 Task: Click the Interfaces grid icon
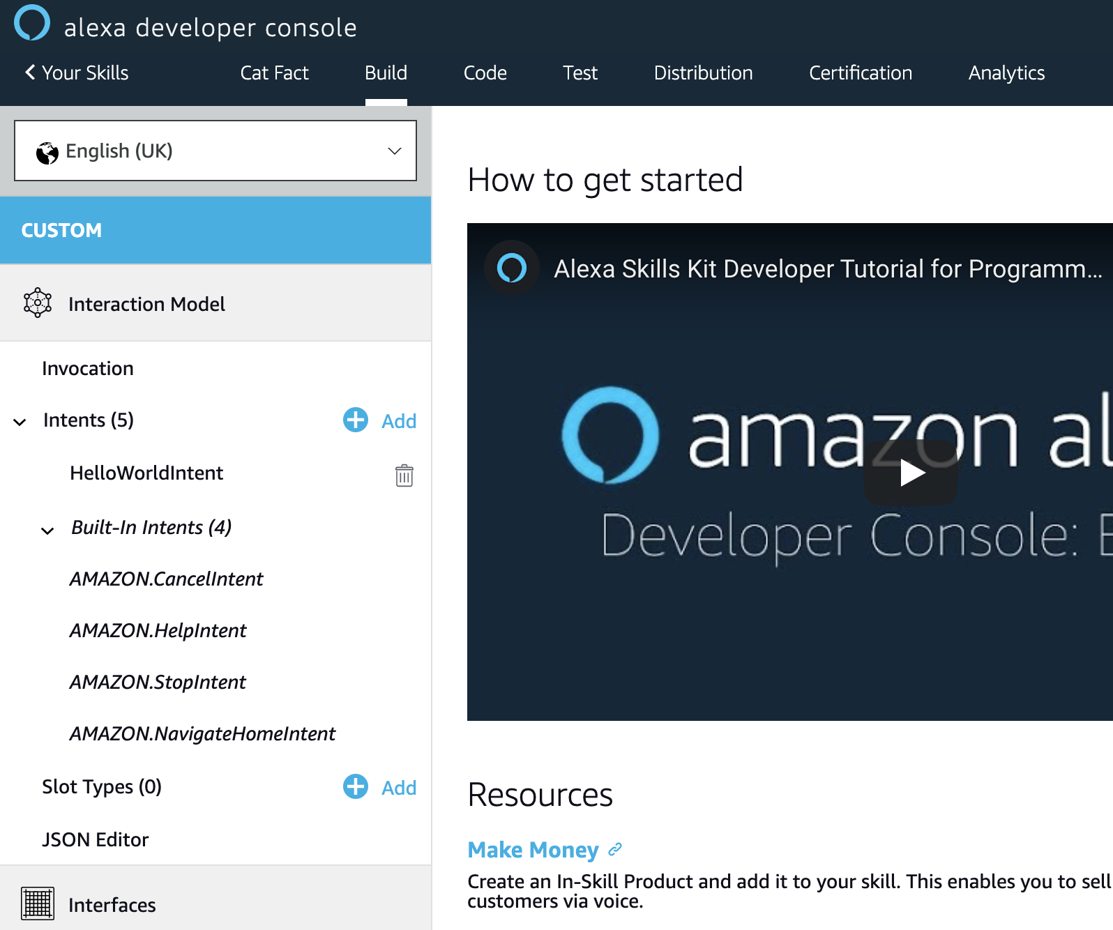(x=38, y=904)
